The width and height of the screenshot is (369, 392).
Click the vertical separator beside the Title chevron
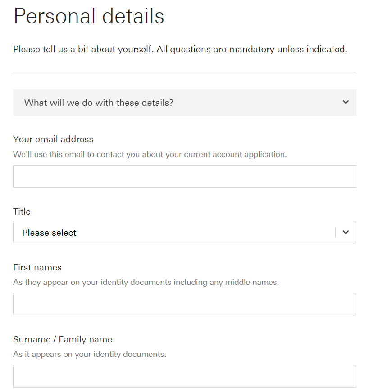click(336, 232)
